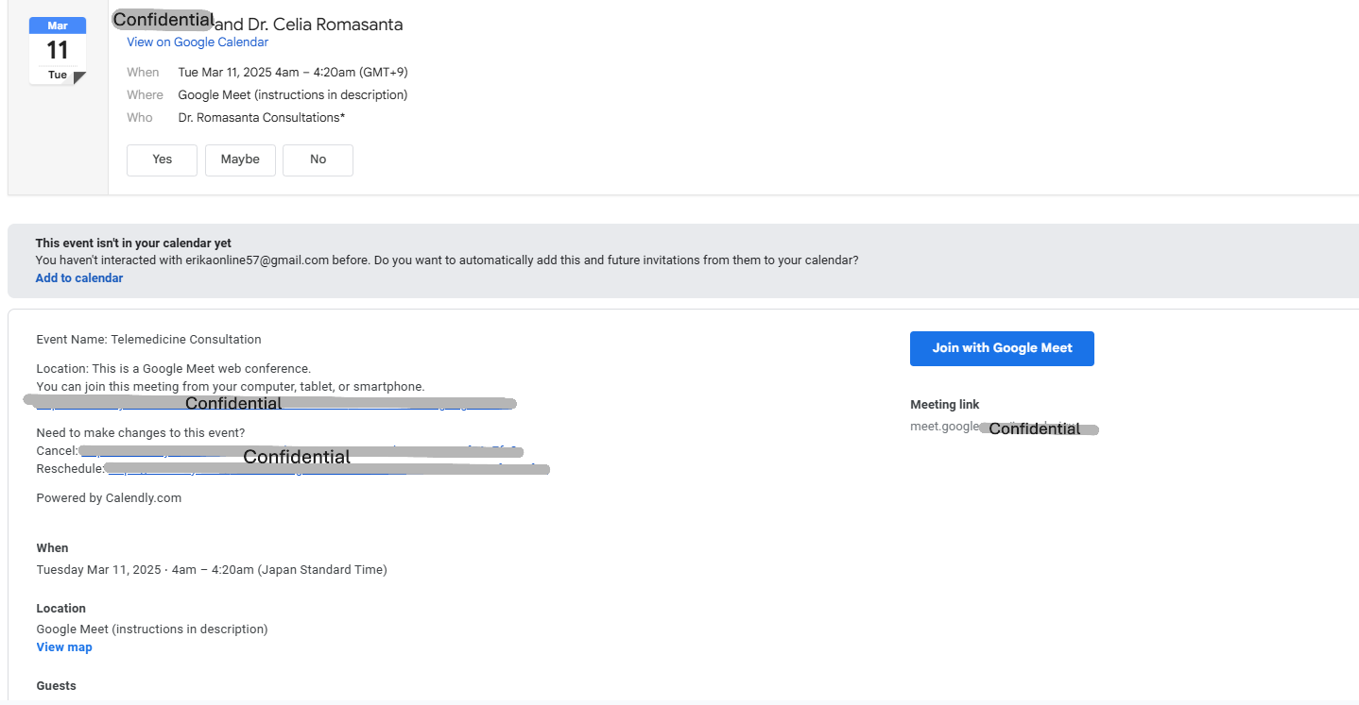This screenshot has height=705, width=1359.
Task: Respond Maybe to the invitation
Action: tap(240, 159)
